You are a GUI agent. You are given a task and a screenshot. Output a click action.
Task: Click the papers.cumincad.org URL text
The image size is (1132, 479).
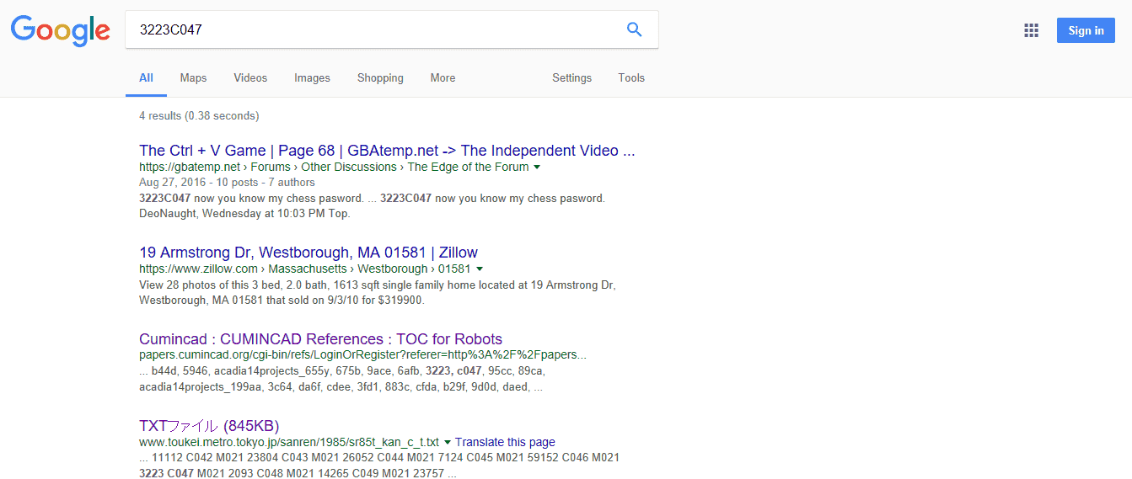(362, 354)
